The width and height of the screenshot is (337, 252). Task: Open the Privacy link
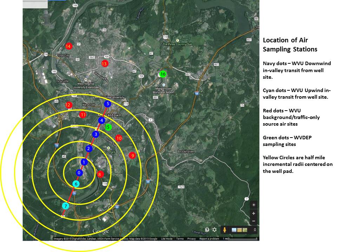191,239
